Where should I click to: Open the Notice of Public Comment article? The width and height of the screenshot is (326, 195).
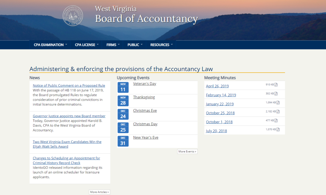[68, 85]
